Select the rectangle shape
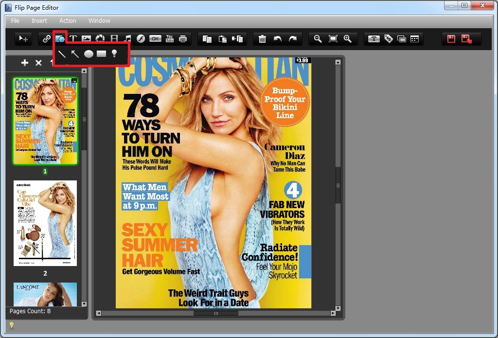The height and width of the screenshot is (338, 498). 101,53
